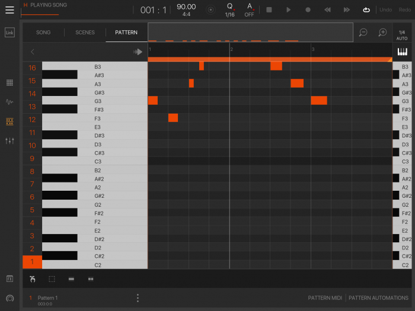Click the Play transport button
This screenshot has height=311, width=415.
289,10
